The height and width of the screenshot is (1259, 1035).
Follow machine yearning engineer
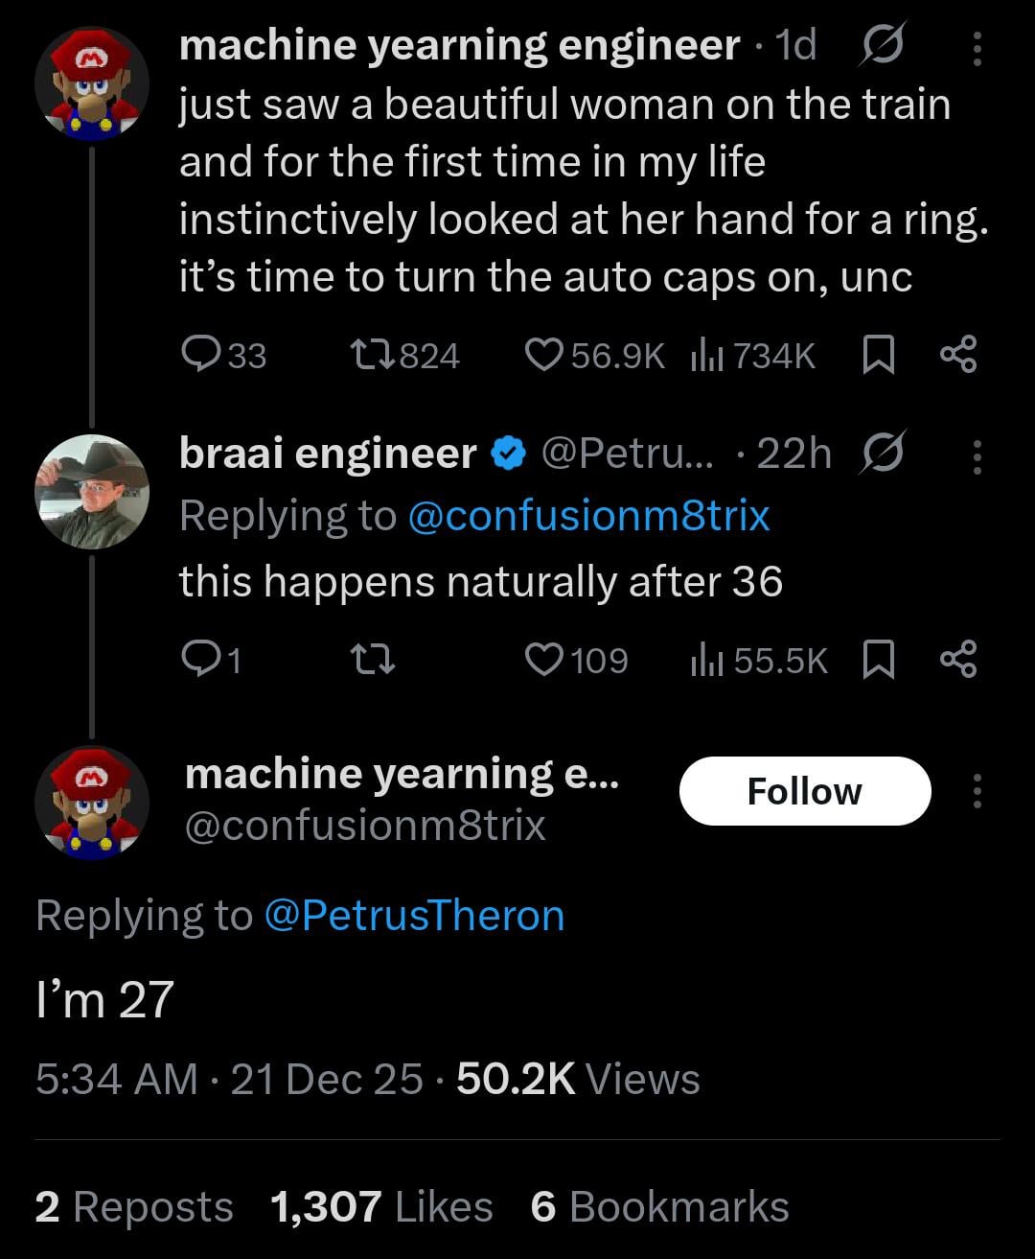point(805,792)
